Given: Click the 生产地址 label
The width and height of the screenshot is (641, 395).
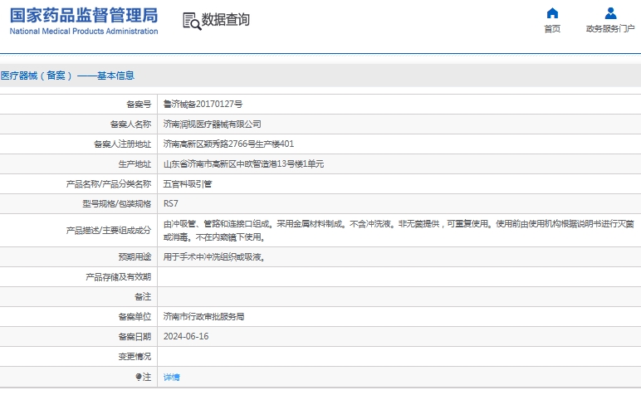Looking at the screenshot, I should [135, 163].
